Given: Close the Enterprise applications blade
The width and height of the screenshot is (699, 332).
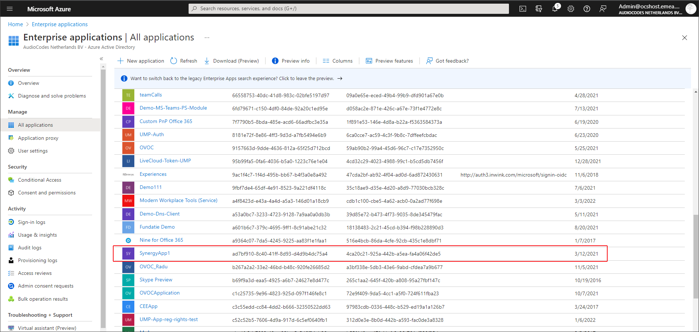Looking at the screenshot, I should pyautogui.click(x=684, y=38).
